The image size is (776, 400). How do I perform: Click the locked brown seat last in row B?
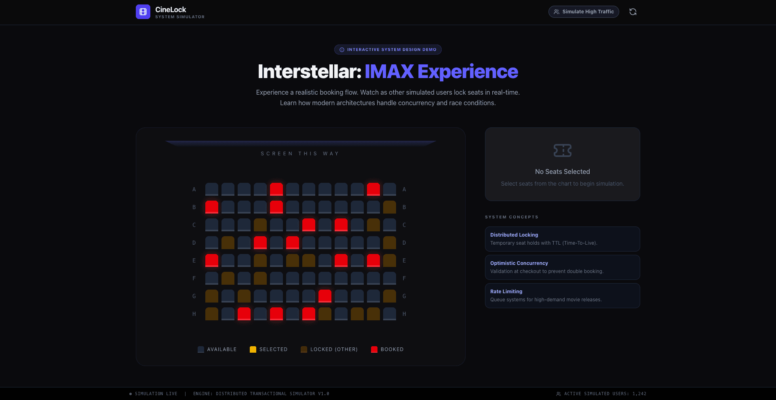[x=390, y=207]
